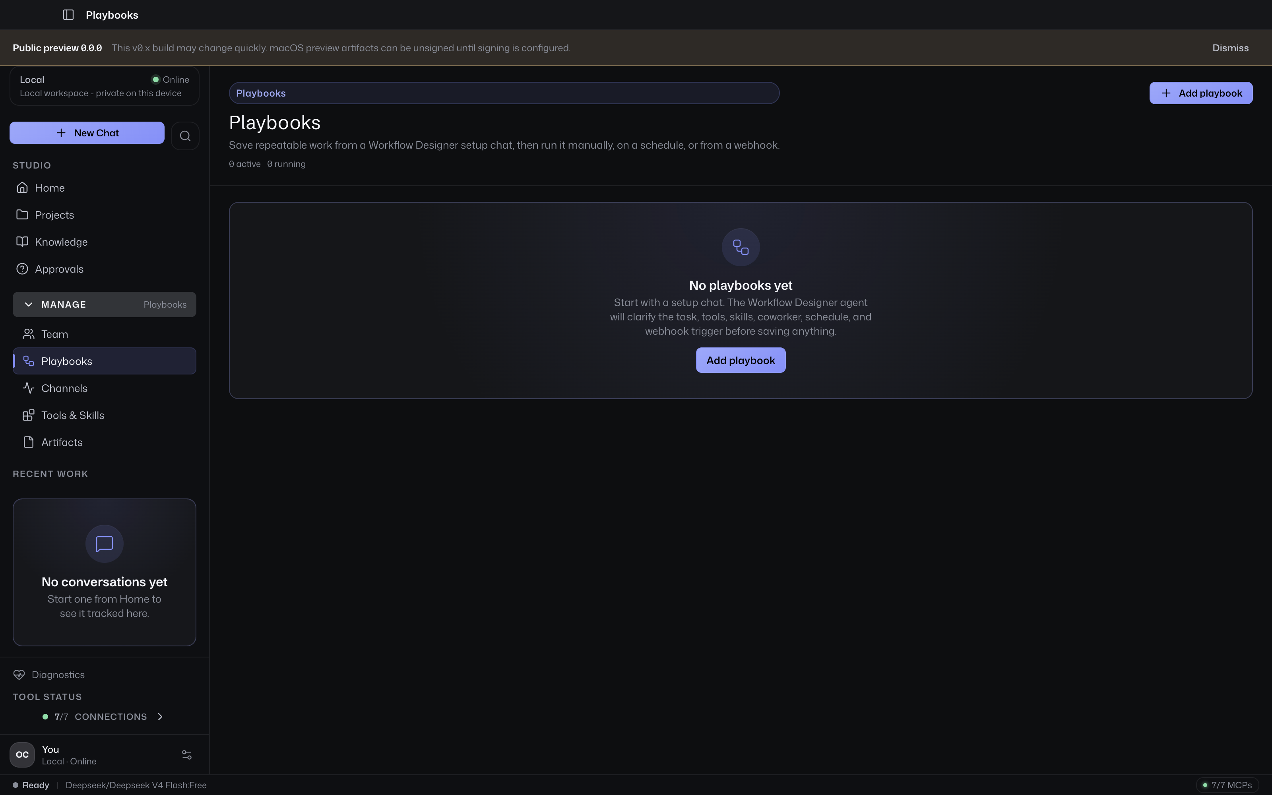The image size is (1272, 795).
Task: Open user settings sliders icon
Action: click(186, 755)
